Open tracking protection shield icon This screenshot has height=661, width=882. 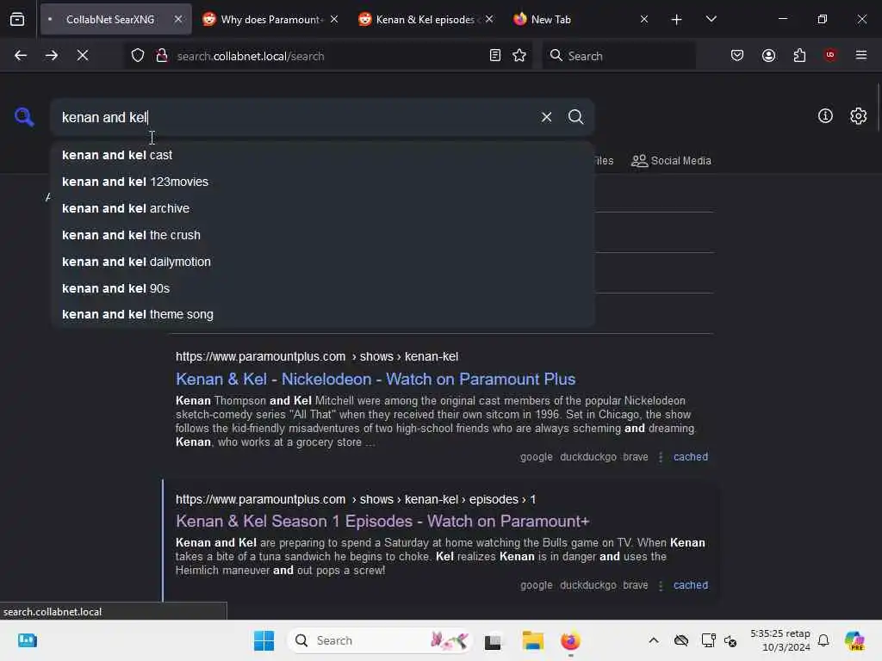[x=138, y=56]
